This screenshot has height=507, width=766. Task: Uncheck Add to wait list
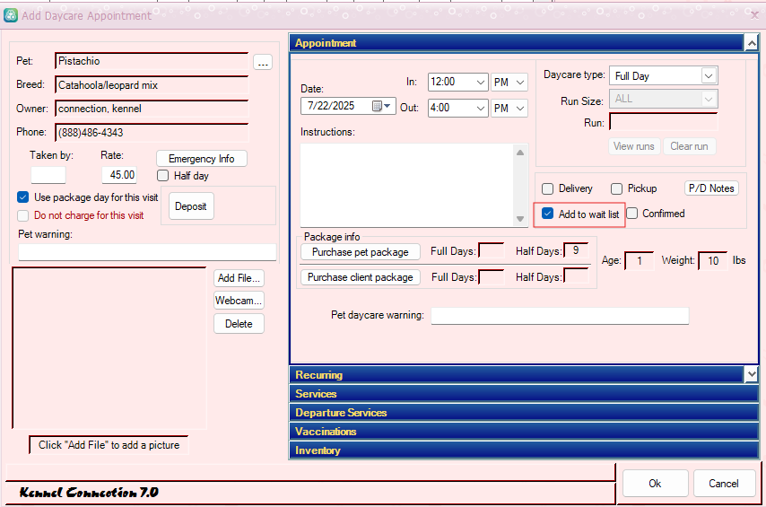click(x=548, y=214)
